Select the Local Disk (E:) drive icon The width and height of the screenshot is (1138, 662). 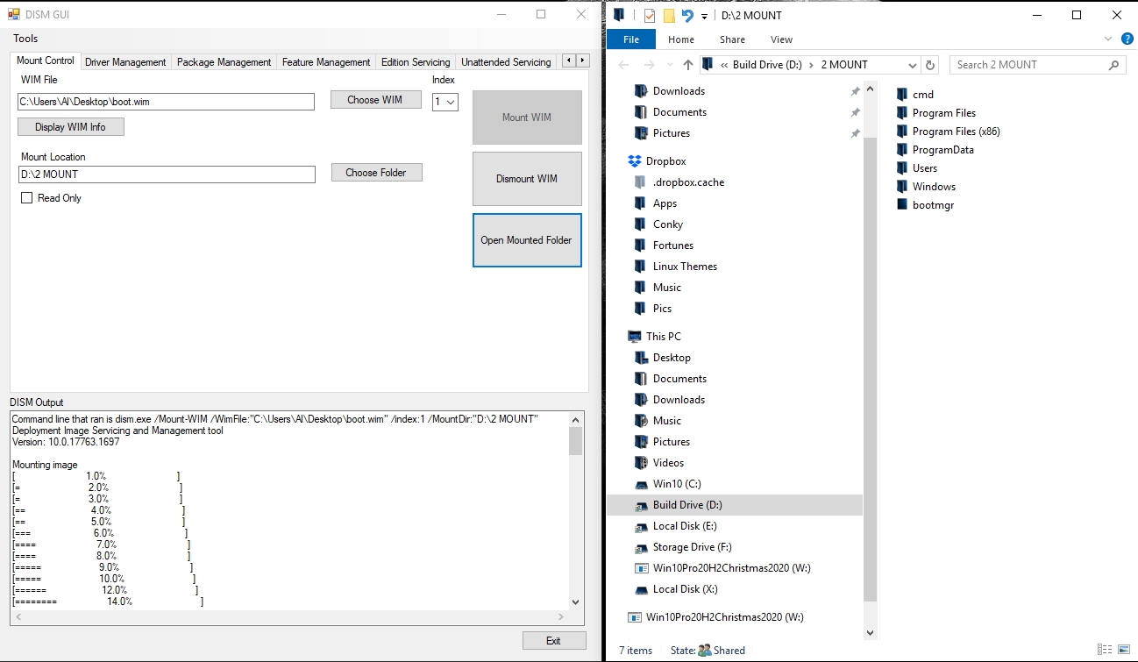pos(642,526)
